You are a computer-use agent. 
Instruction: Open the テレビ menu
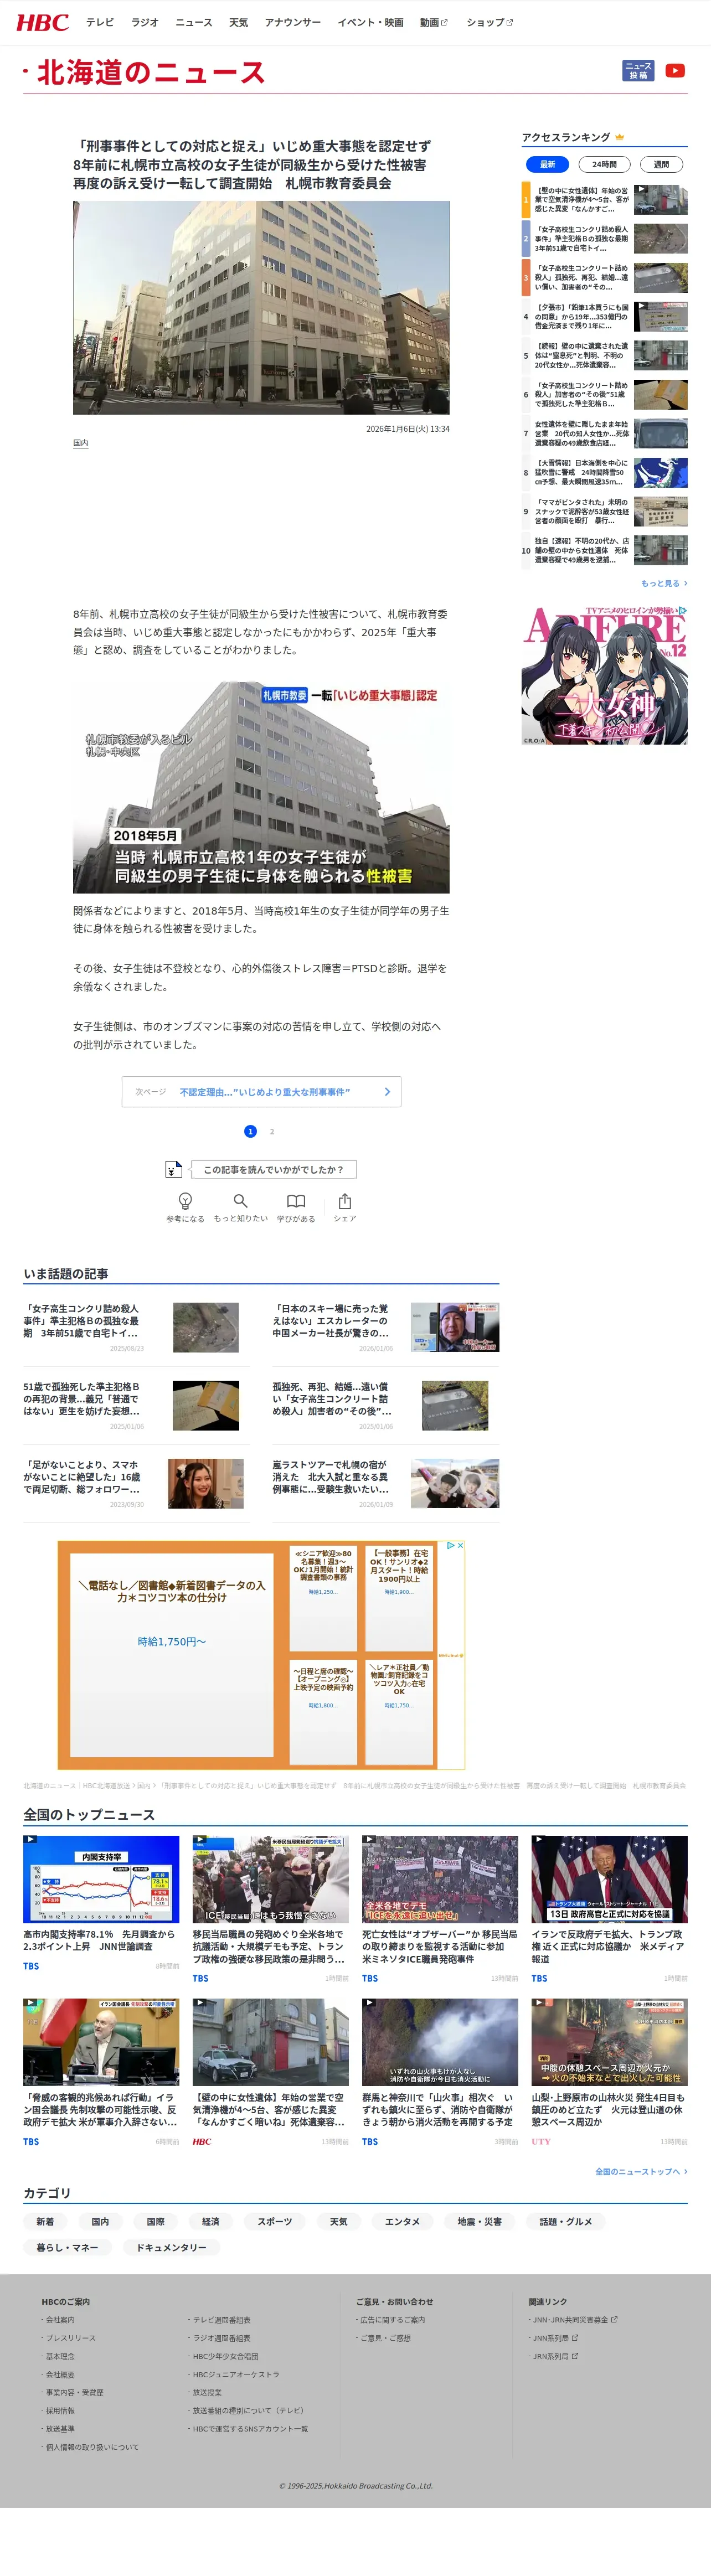coord(100,22)
